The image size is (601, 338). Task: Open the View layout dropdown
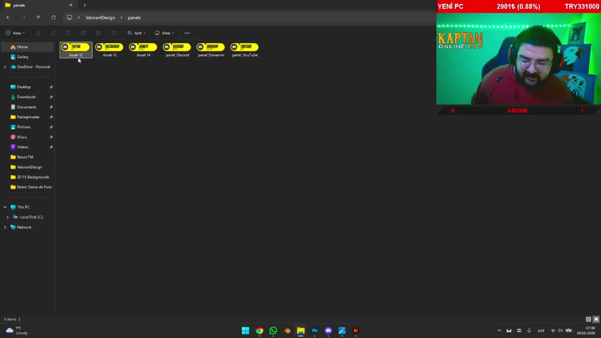click(165, 33)
